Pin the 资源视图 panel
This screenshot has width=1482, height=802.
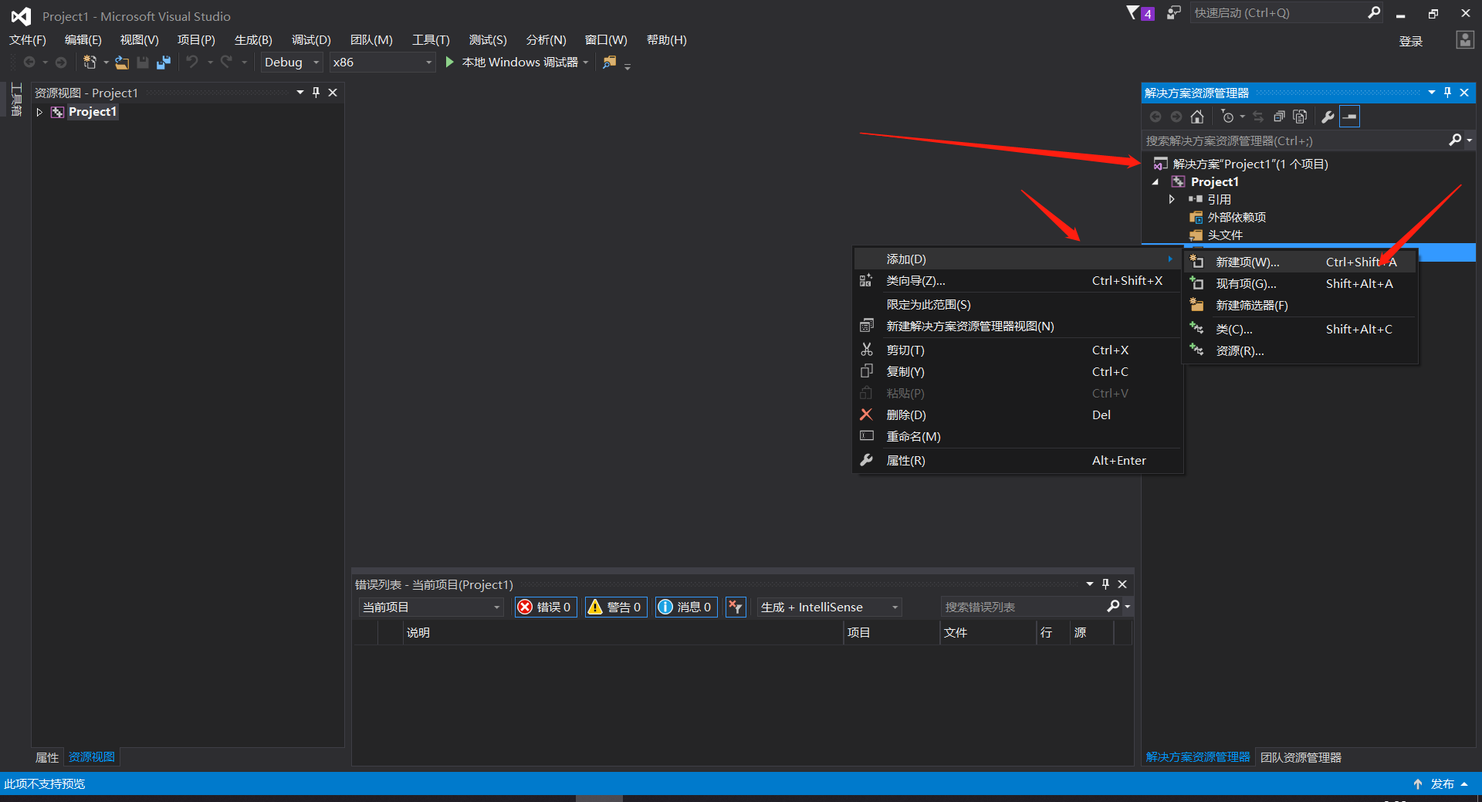[x=316, y=93]
